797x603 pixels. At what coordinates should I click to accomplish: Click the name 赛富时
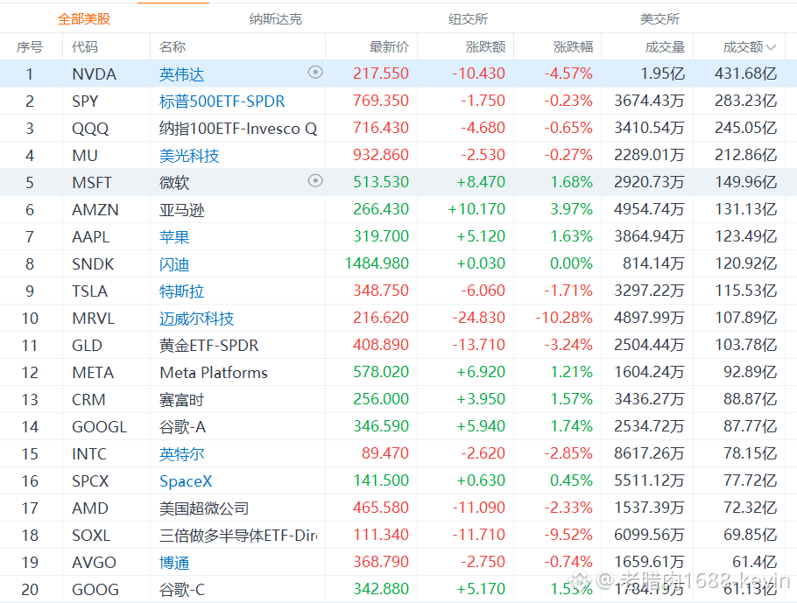pyautogui.click(x=181, y=400)
